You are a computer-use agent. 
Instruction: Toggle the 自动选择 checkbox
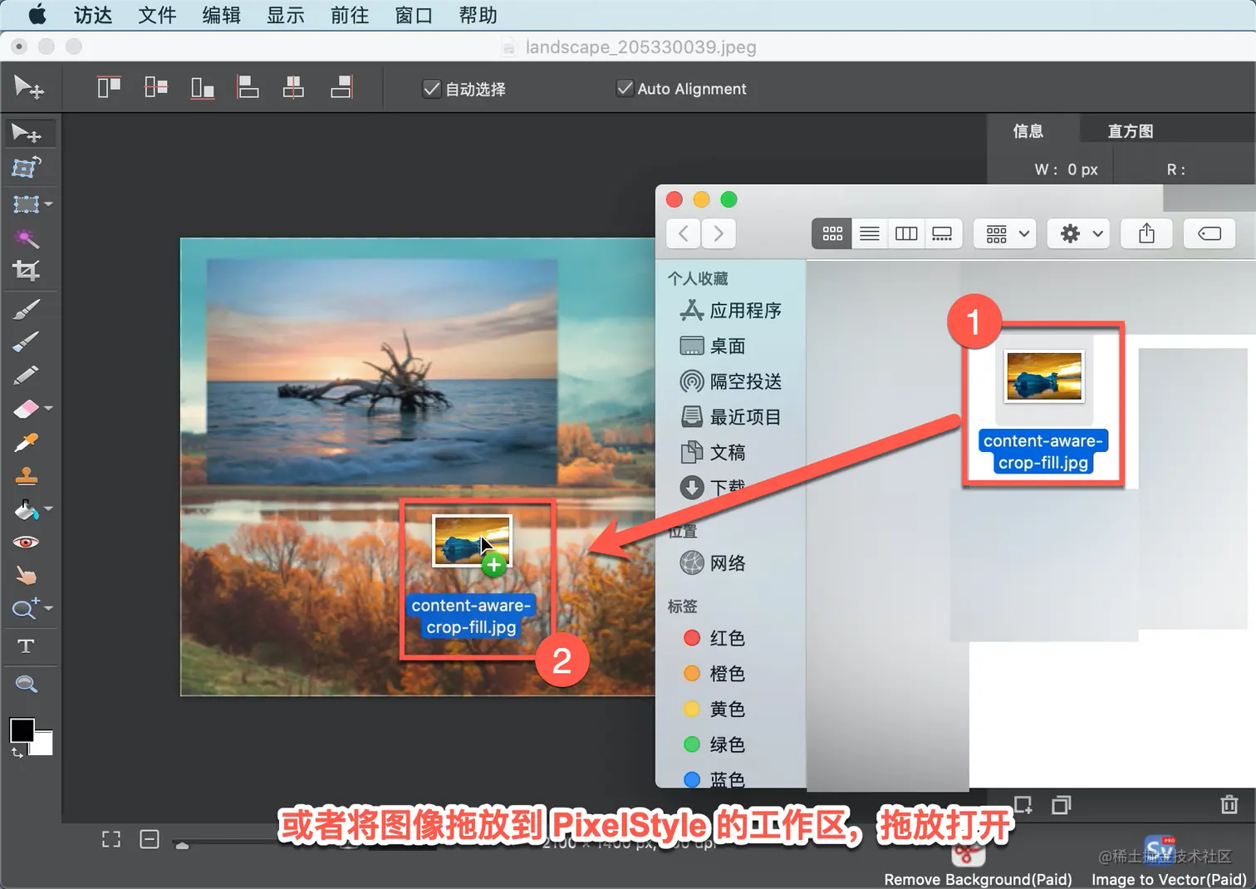431,88
